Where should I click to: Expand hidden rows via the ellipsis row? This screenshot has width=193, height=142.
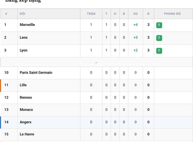tap(96, 62)
